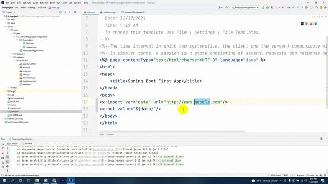
Task: Click the red Stop icon in Run panel
Action: 2,153
